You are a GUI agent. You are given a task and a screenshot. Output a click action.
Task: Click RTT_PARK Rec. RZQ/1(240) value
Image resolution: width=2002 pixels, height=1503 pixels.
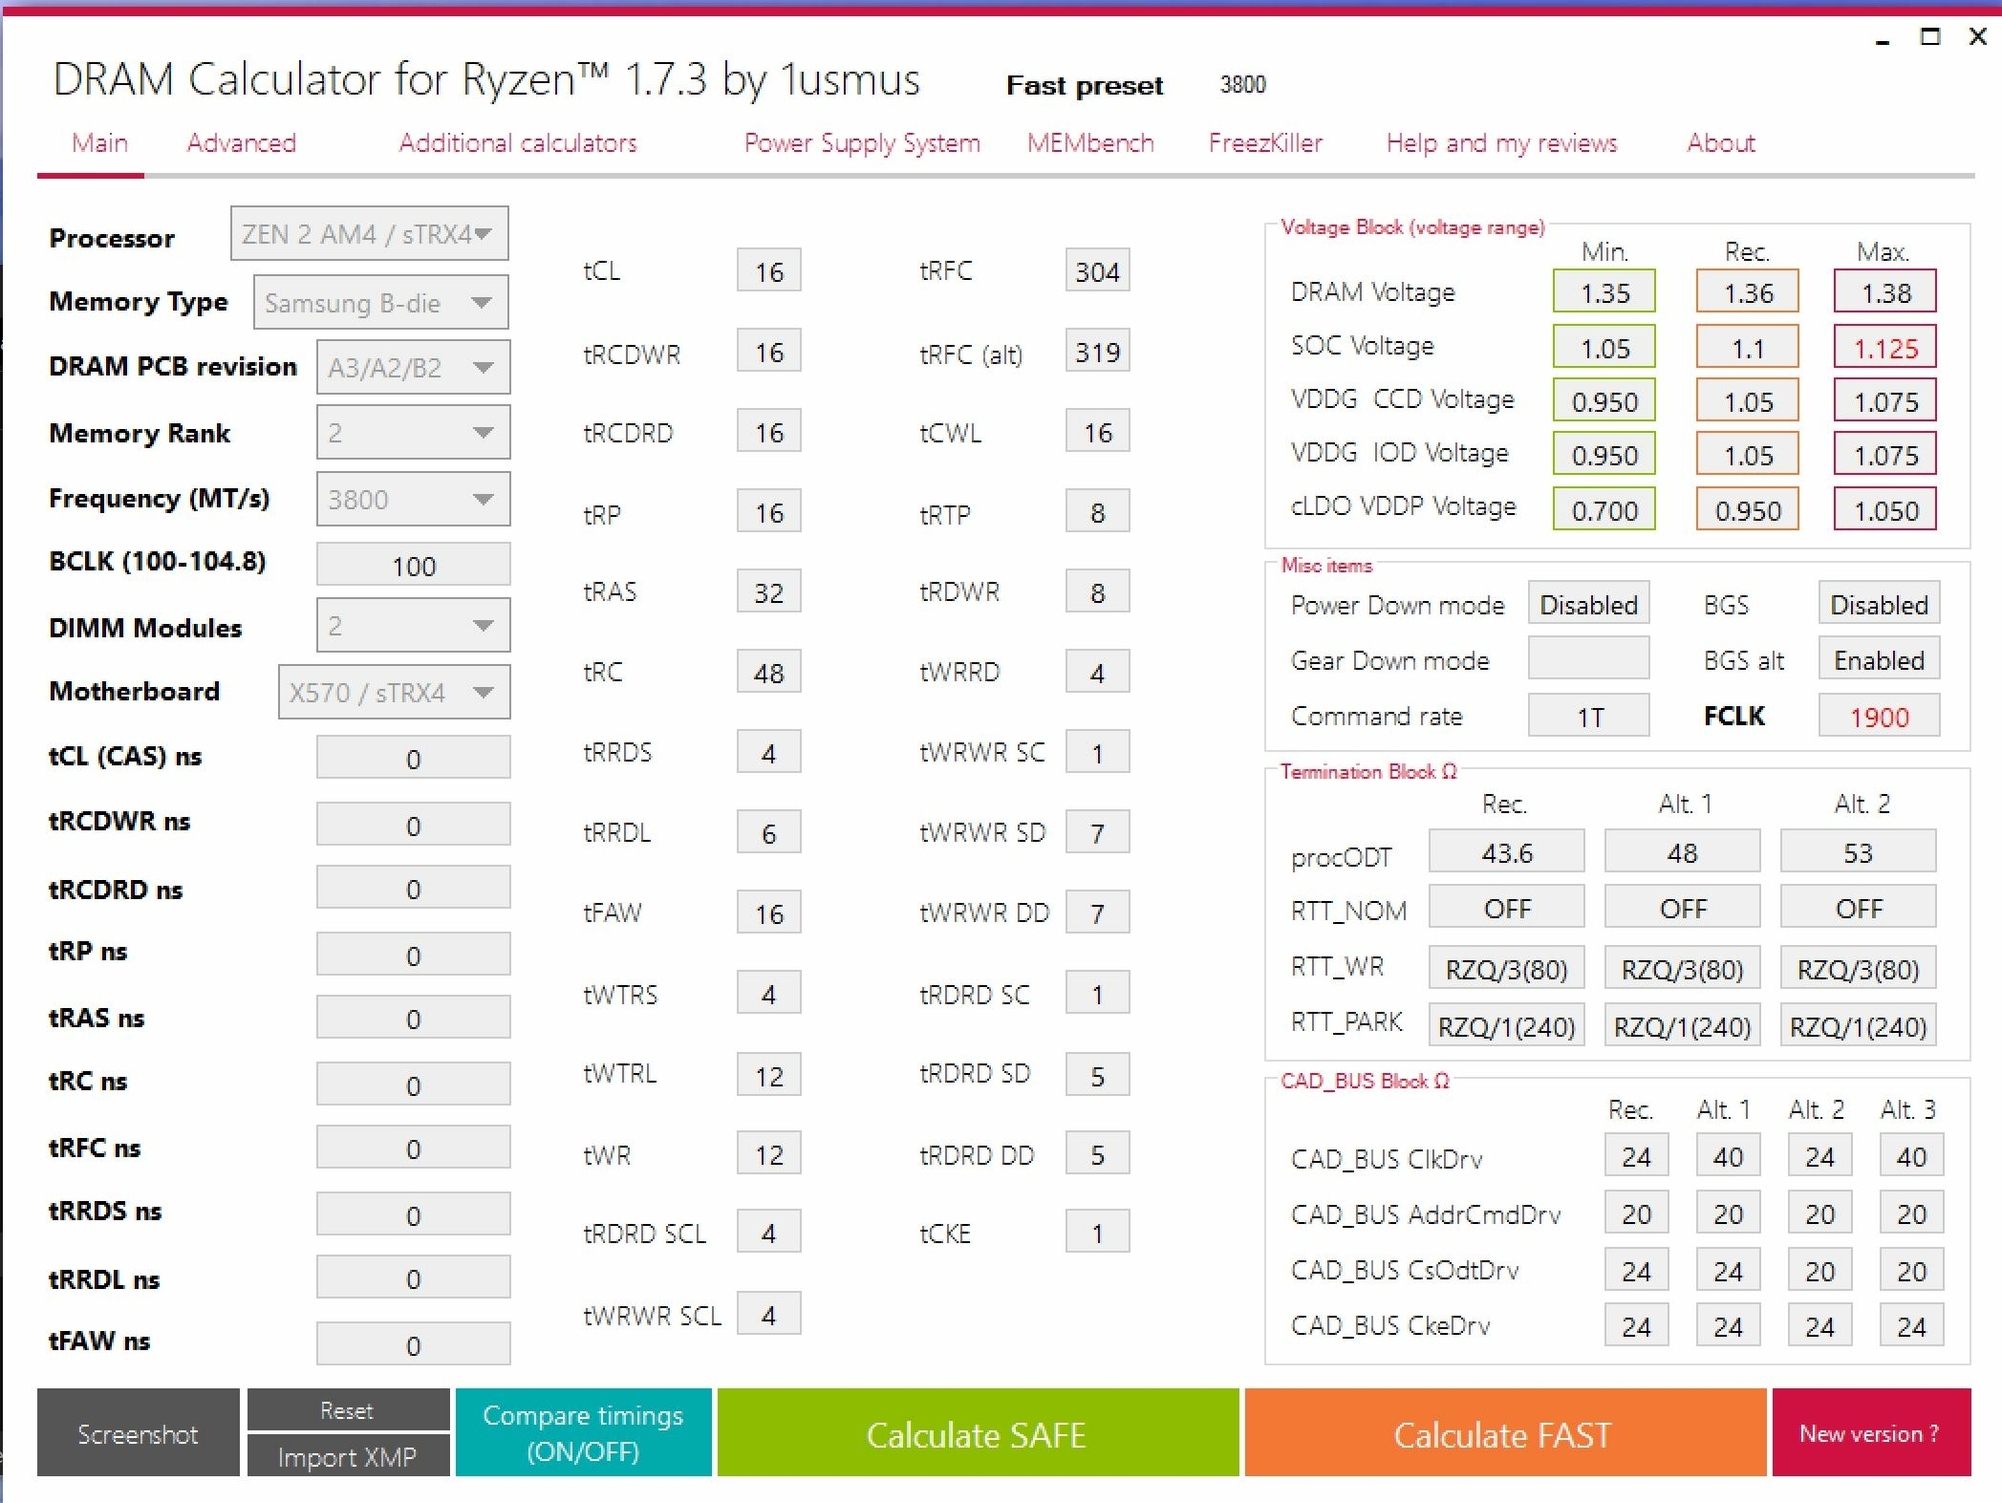[x=1507, y=1026]
